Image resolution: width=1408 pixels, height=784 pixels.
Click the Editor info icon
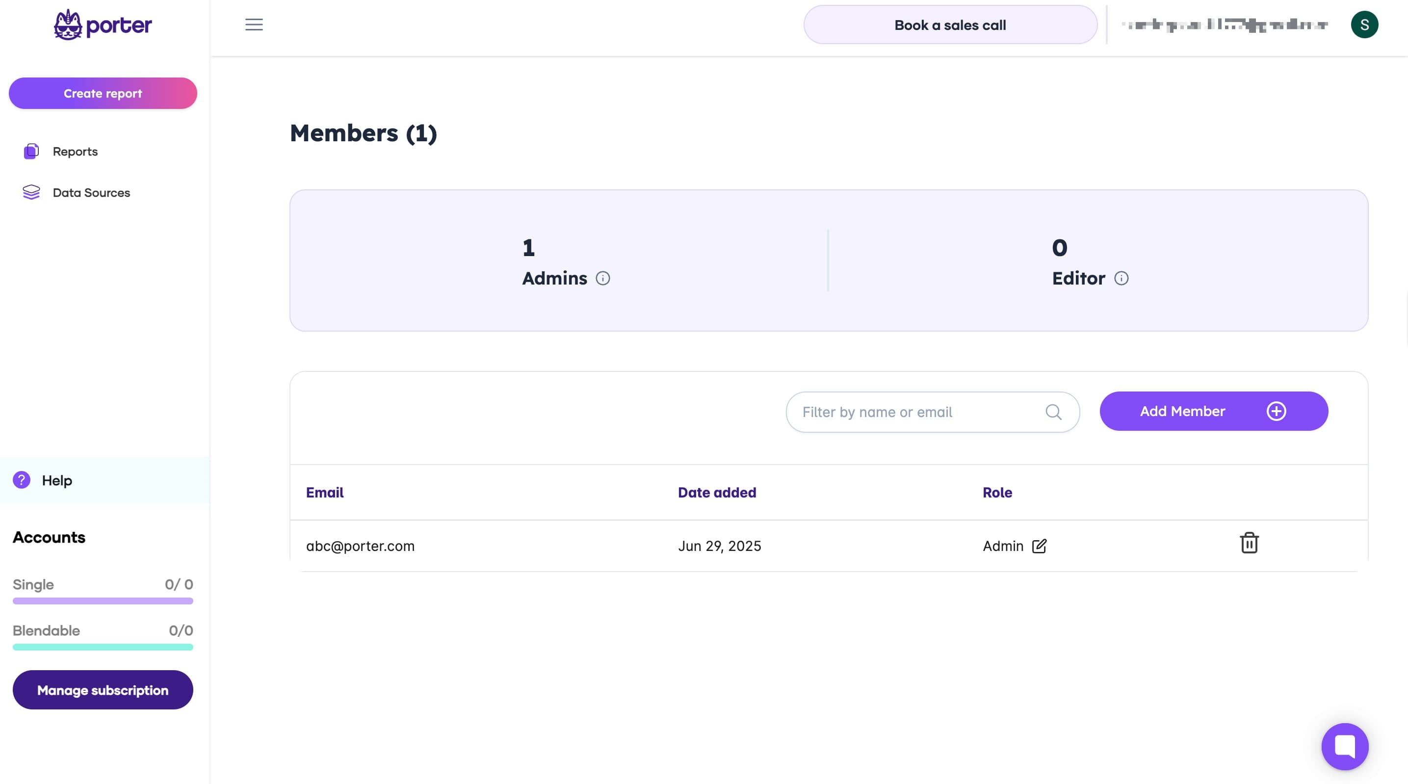point(1121,278)
